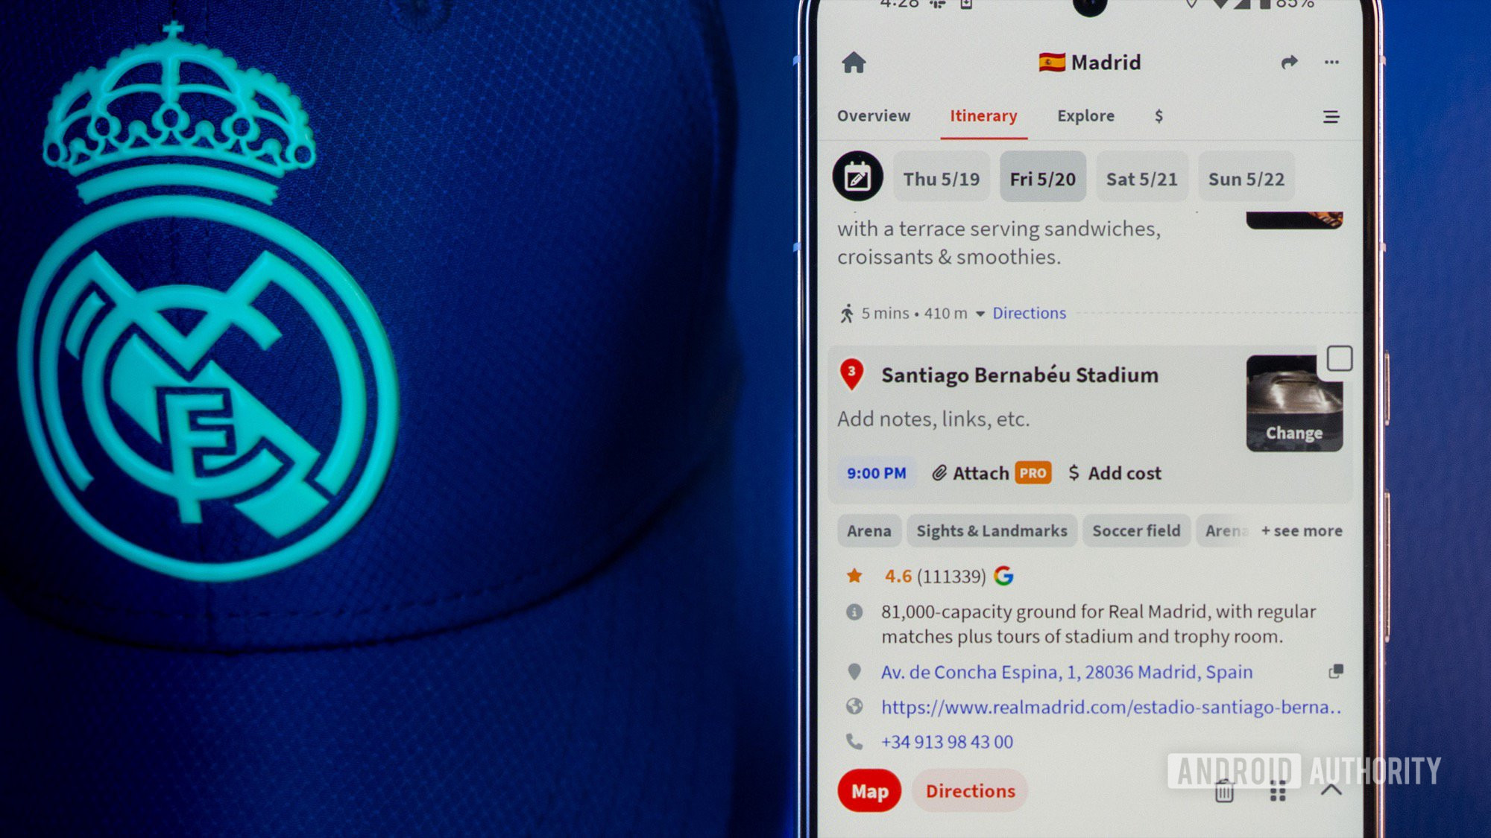Tap the Map button for stadium
The height and width of the screenshot is (838, 1491).
pyautogui.click(x=869, y=790)
